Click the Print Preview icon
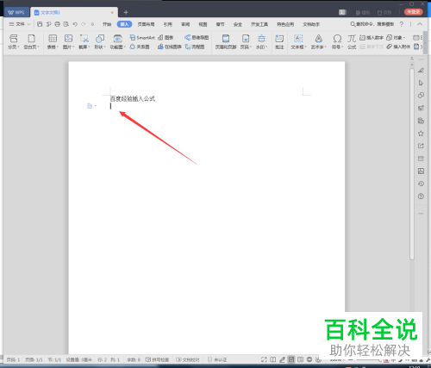 point(66,24)
